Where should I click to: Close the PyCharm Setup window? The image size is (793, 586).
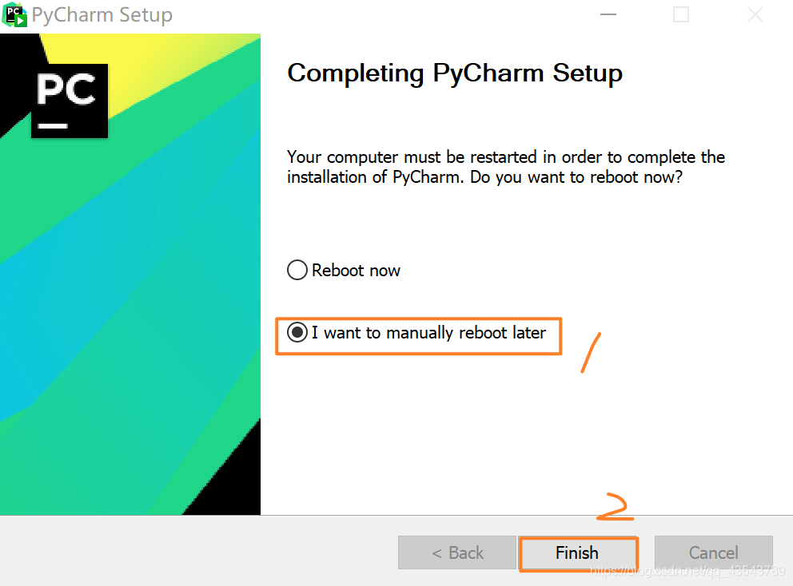click(755, 14)
